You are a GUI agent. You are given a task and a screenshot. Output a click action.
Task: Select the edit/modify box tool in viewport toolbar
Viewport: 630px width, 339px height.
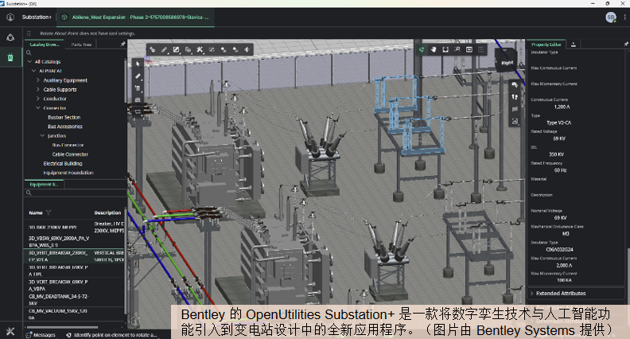pos(176,49)
